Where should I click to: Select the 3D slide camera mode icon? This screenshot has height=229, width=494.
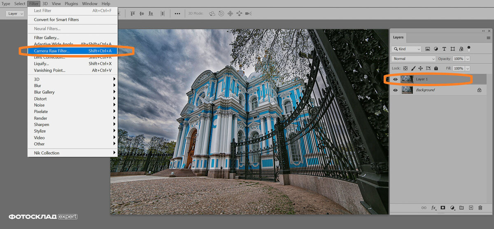239,14
